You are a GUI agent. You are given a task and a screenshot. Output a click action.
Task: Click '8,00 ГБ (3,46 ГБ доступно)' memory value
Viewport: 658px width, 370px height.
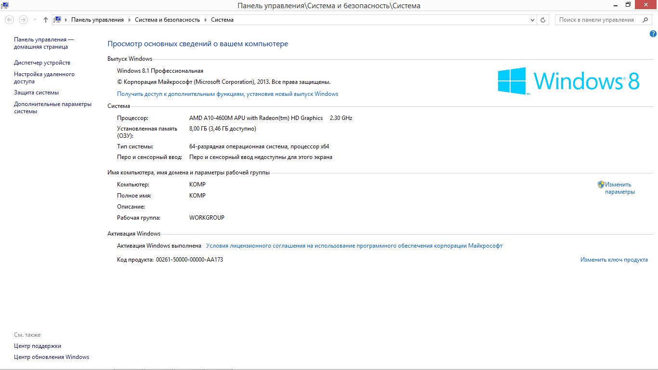223,129
